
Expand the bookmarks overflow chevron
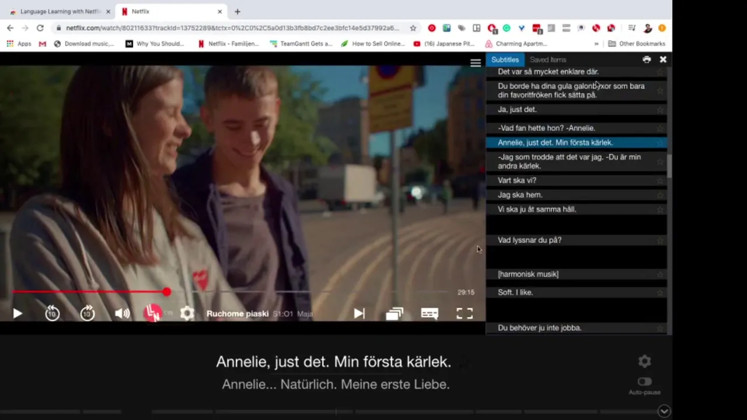596,44
